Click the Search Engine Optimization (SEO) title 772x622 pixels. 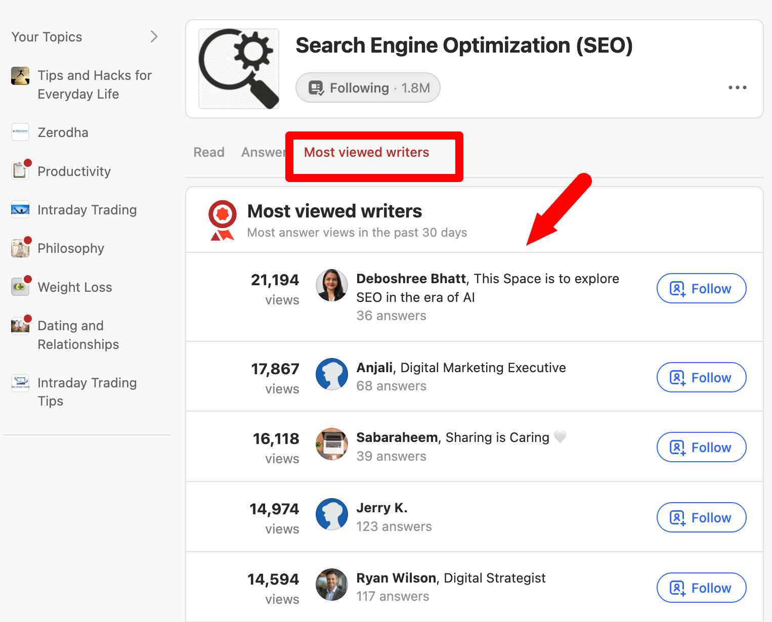click(464, 46)
